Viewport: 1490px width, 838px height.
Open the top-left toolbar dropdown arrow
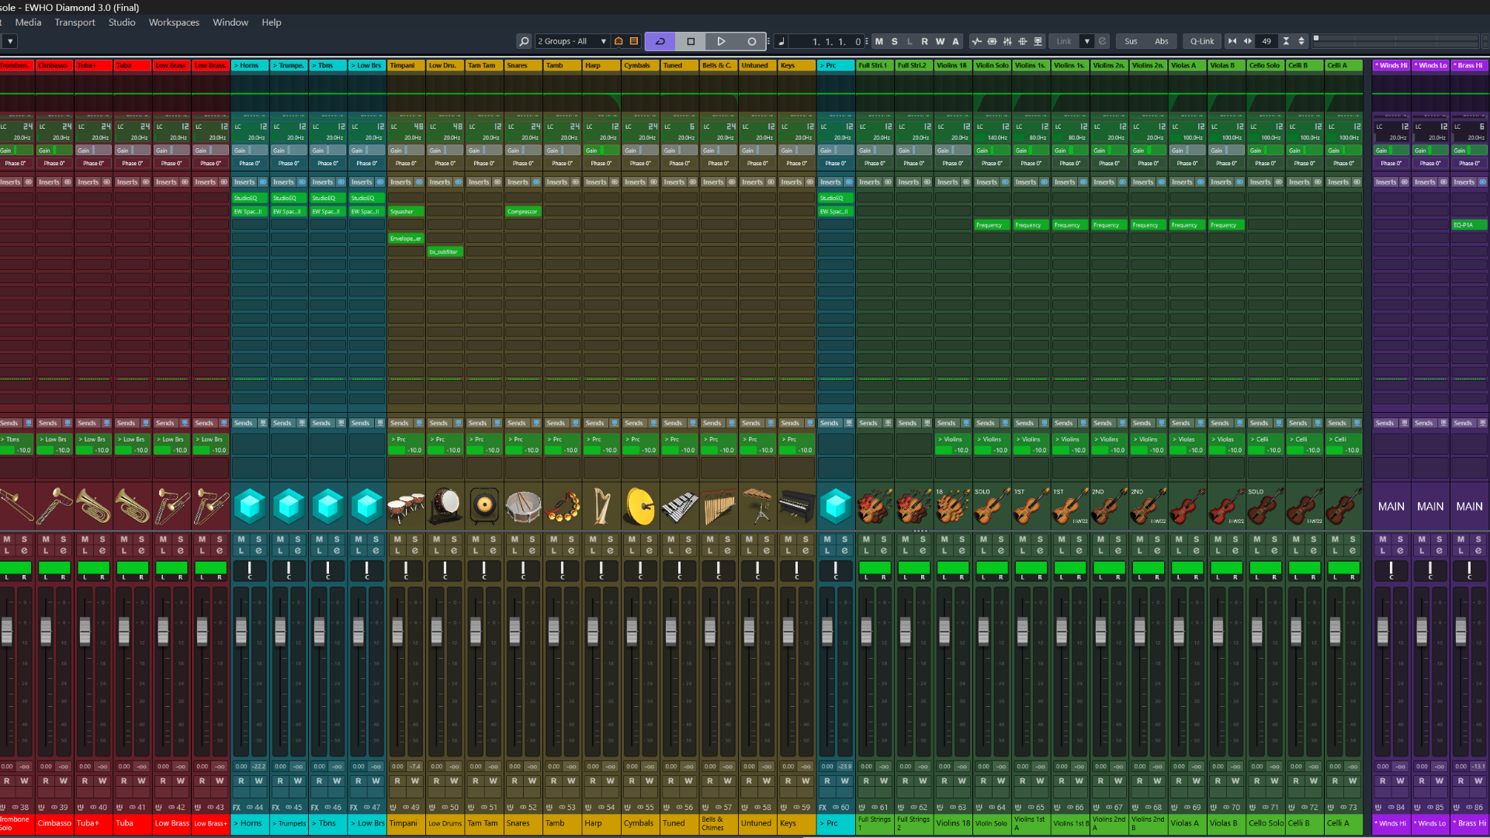click(x=10, y=41)
